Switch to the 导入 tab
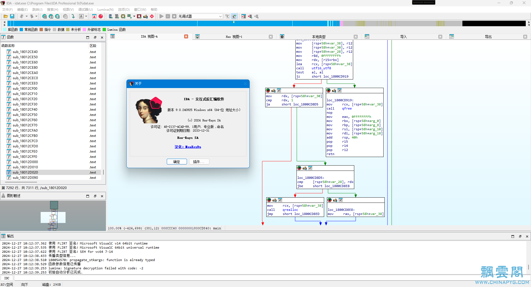The image size is (531, 287). [x=404, y=37]
